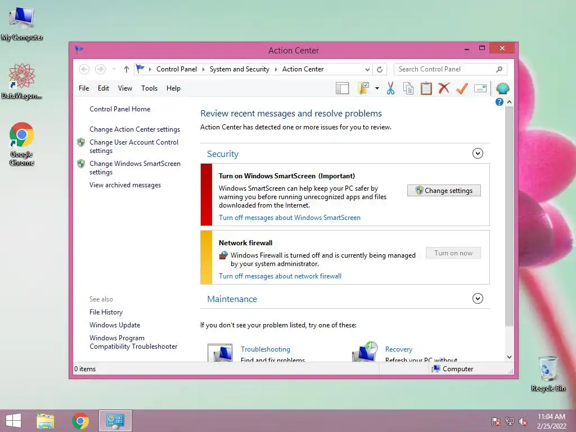The image size is (576, 432).
Task: Open the dropdown arrow beside folder options icon
Action: (377, 88)
